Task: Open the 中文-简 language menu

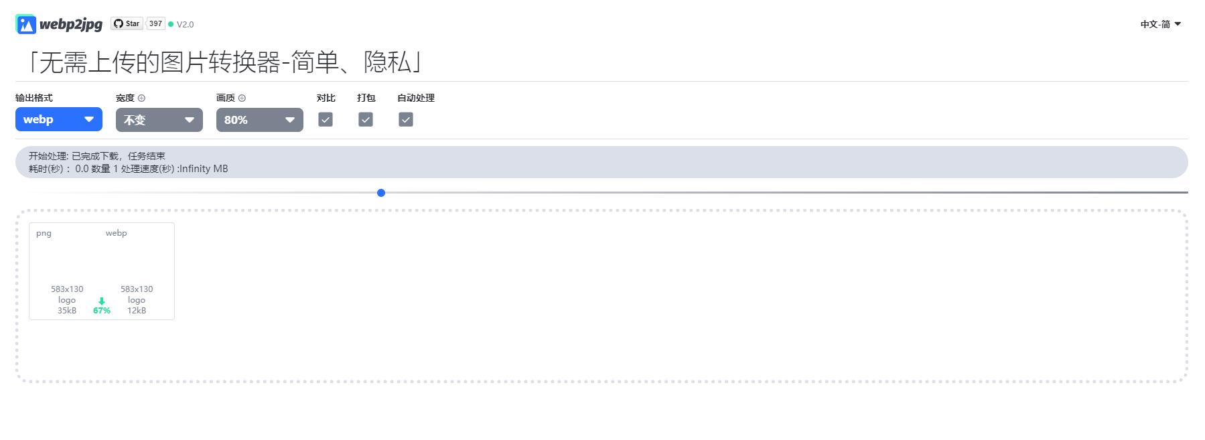Action: pos(1160,24)
